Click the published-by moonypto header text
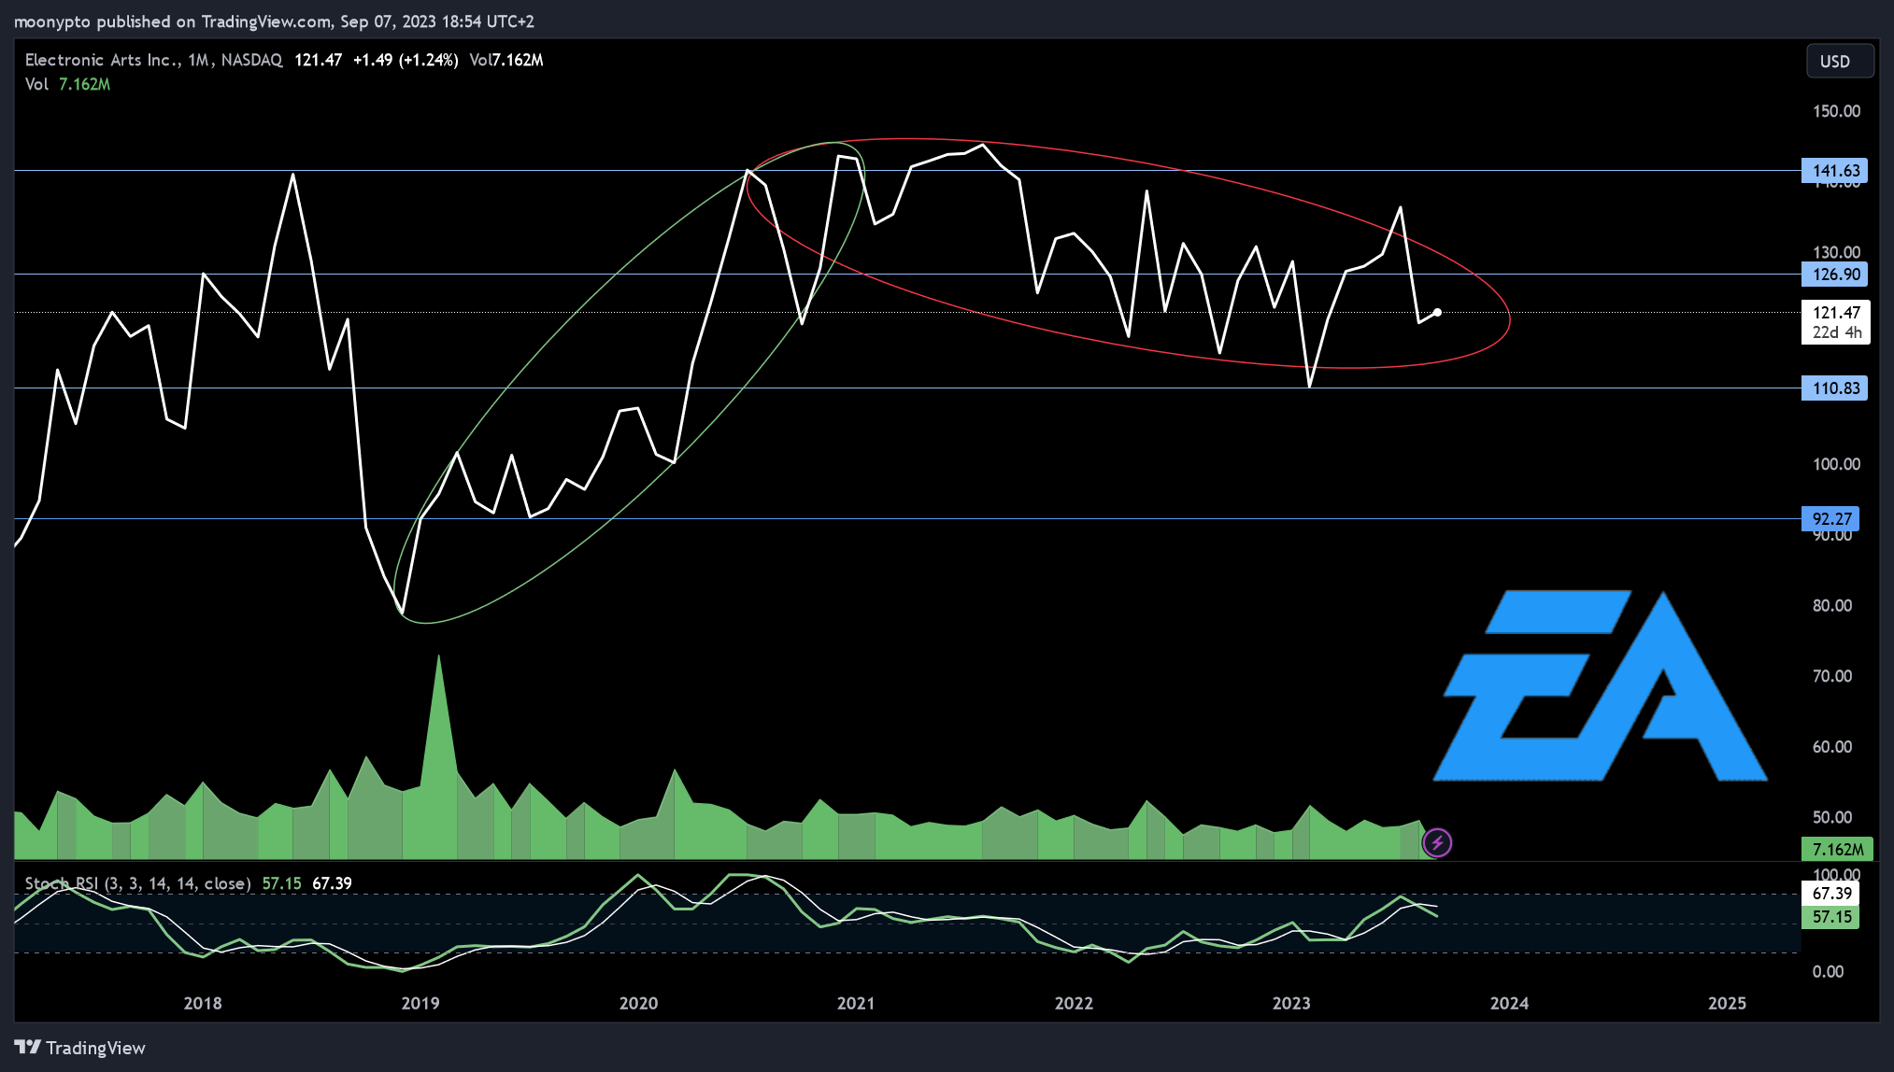The image size is (1894, 1072). click(x=274, y=21)
